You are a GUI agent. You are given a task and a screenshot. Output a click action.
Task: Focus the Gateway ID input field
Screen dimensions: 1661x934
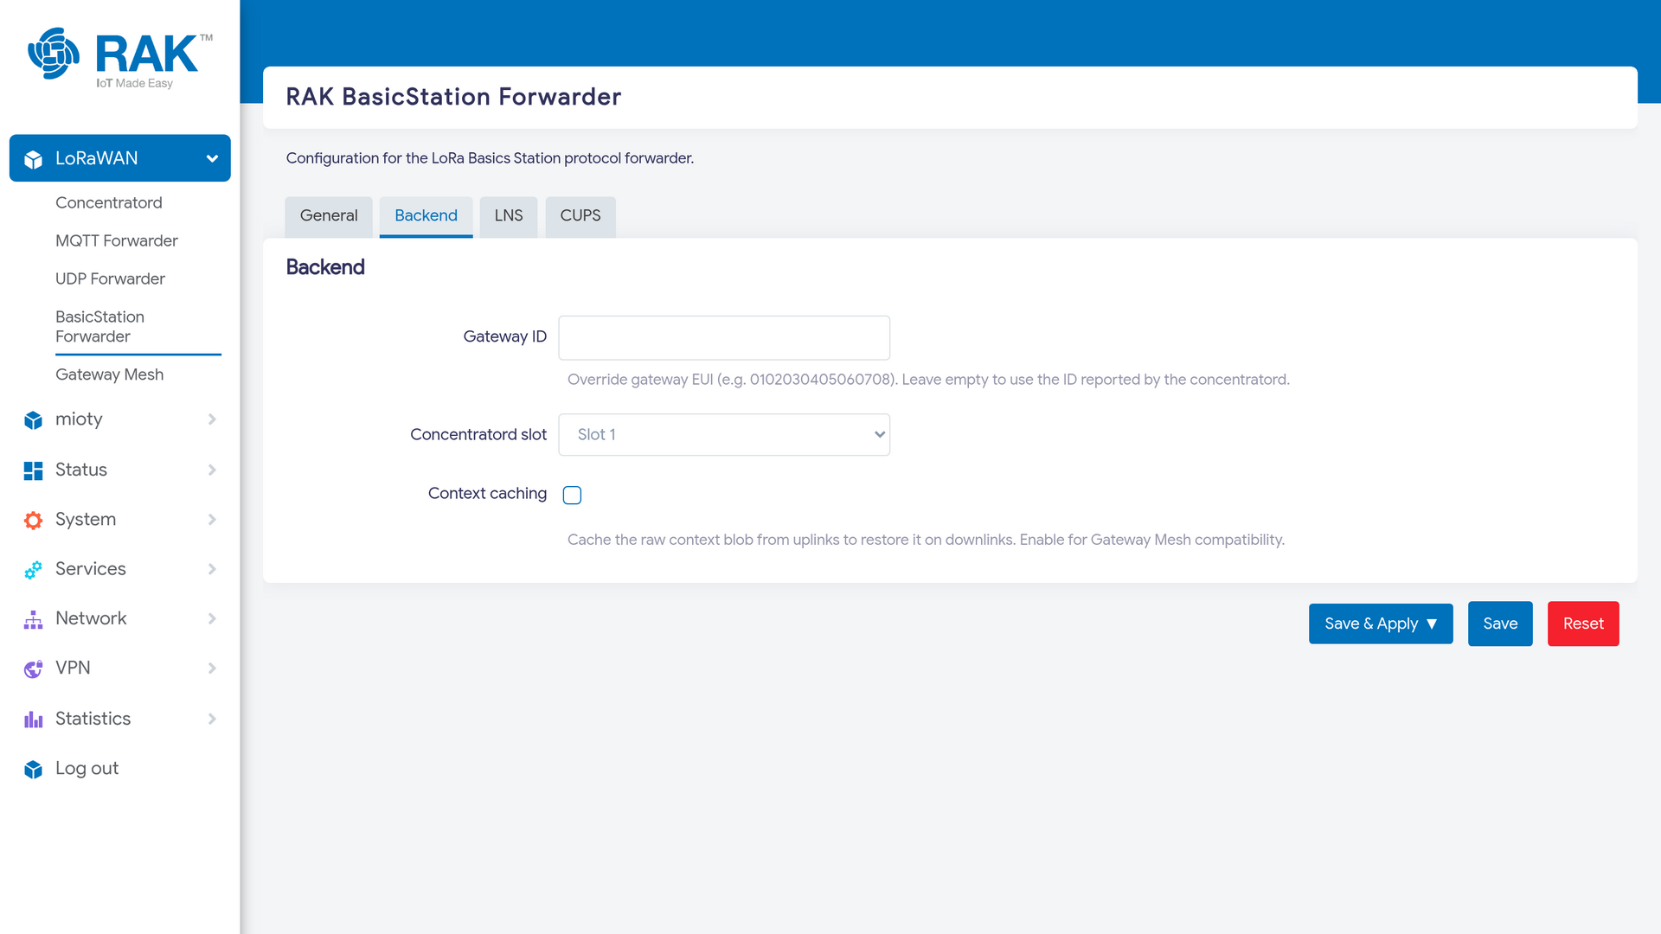(x=724, y=337)
